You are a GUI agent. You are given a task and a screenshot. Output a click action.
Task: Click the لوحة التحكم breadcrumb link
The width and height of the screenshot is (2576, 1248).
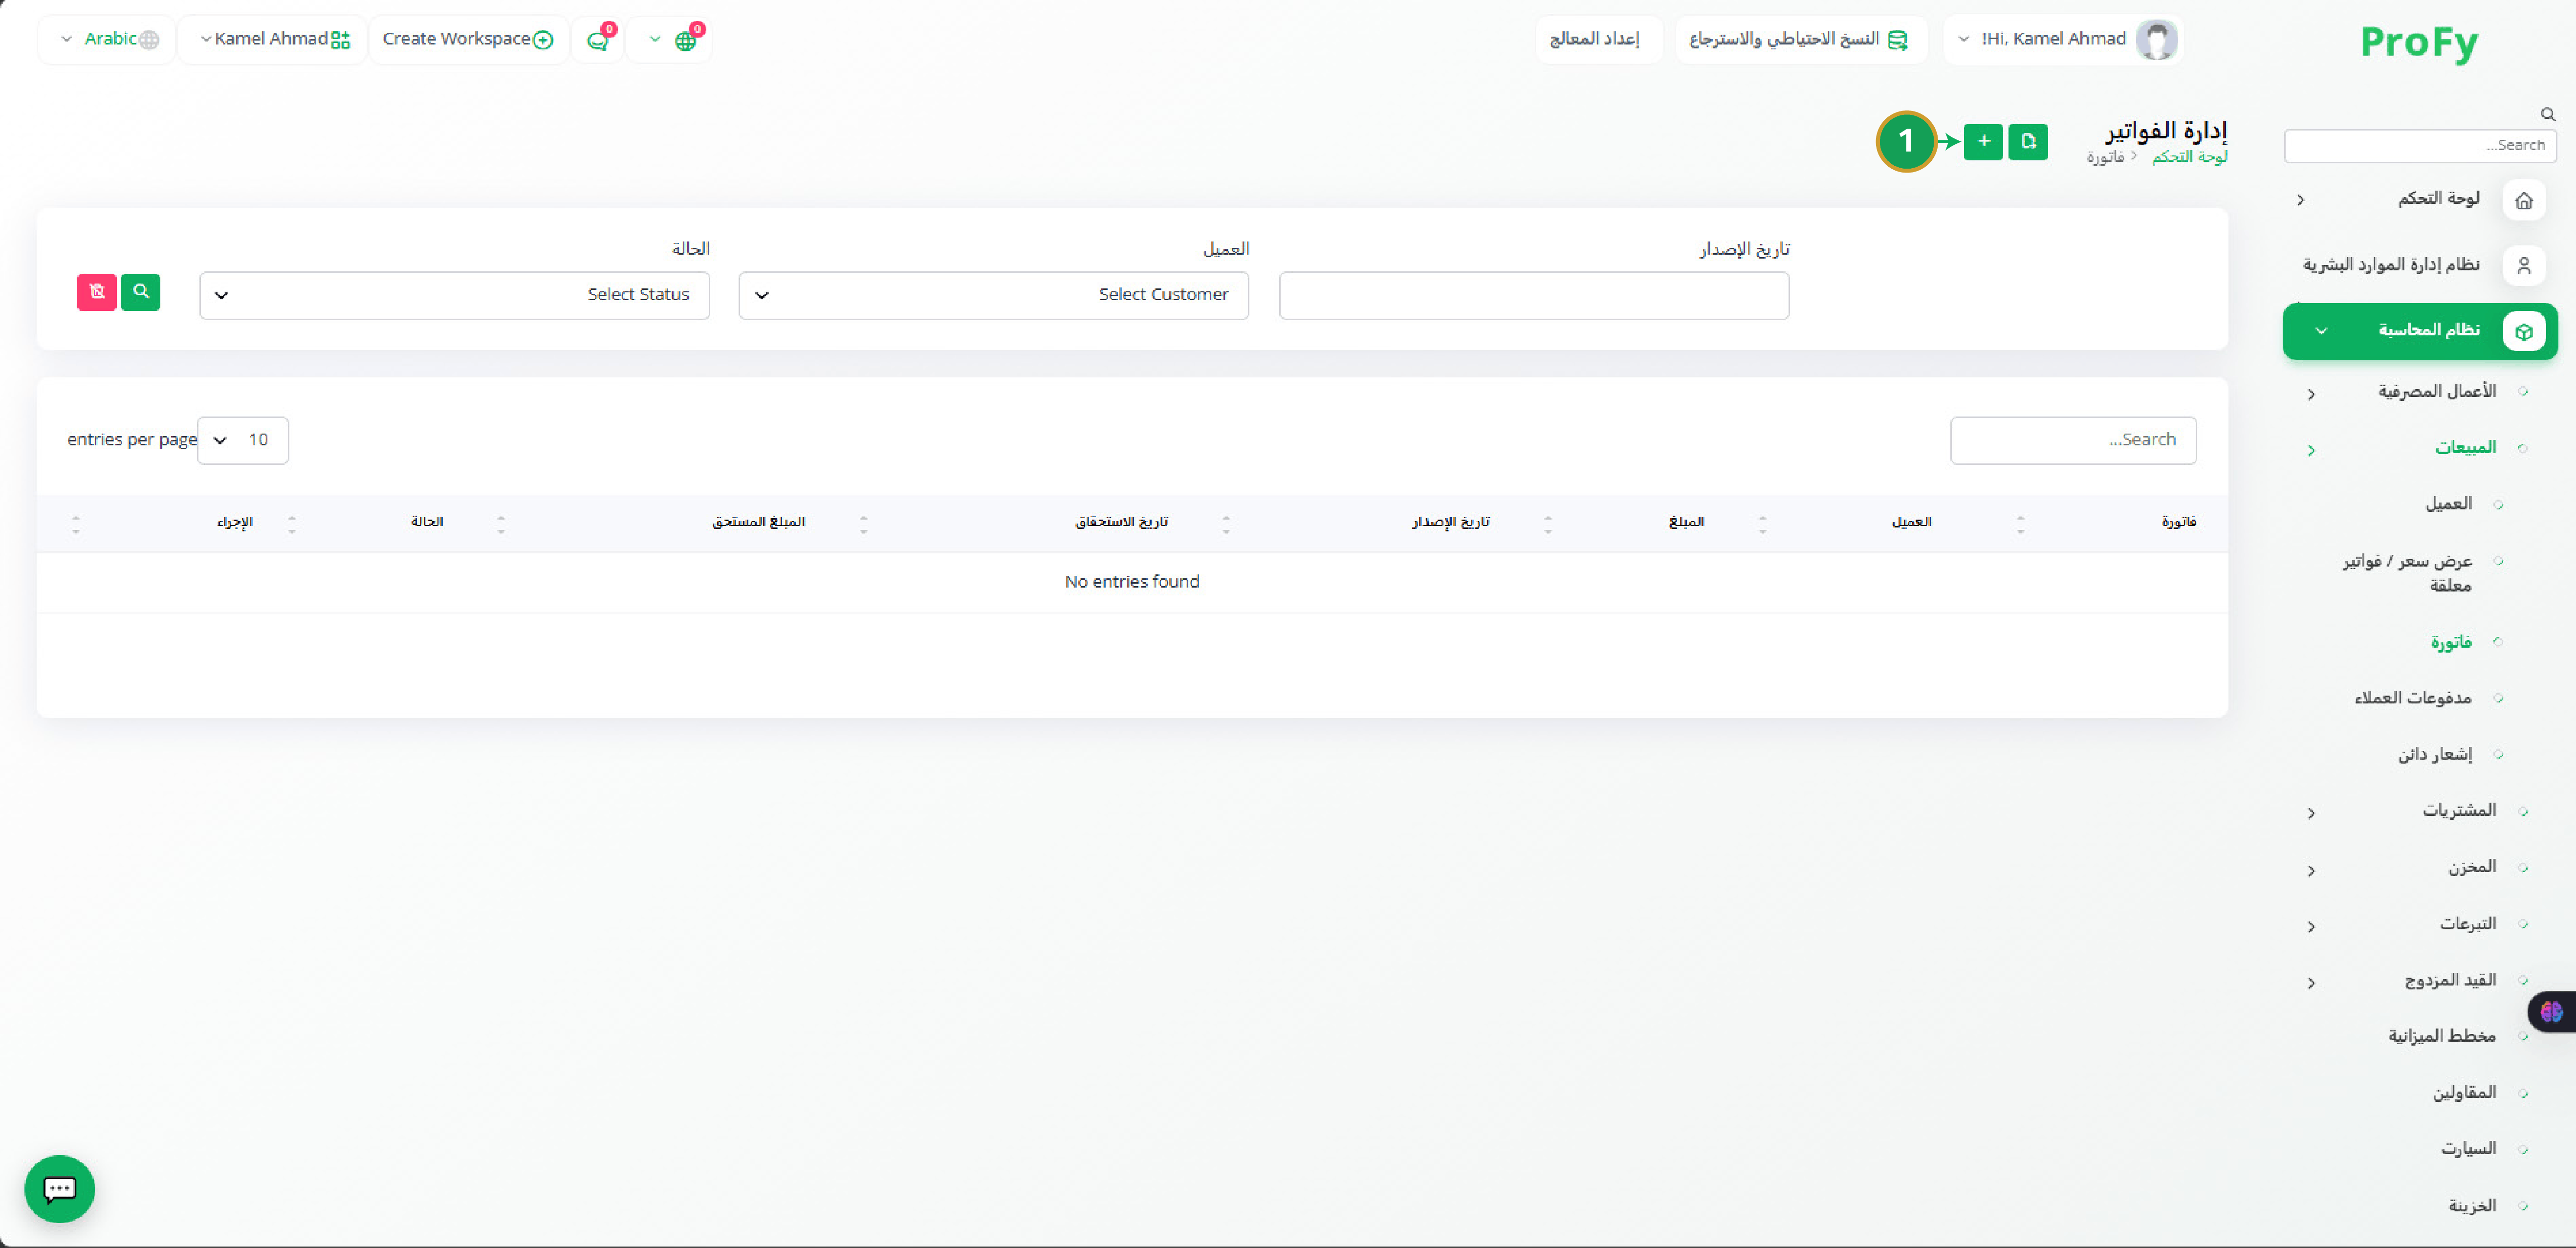click(2190, 157)
